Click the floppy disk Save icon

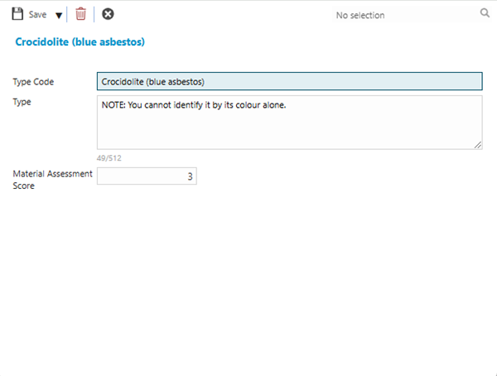coord(17,14)
